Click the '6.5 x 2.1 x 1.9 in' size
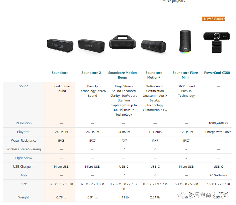Screen dimensions: 236x205 pos(61,184)
